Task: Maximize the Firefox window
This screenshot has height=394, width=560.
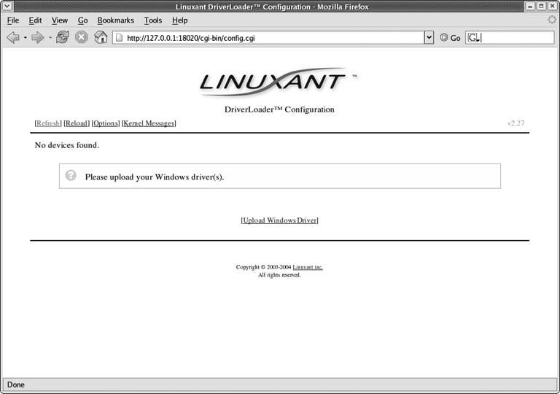Action: (542, 6)
